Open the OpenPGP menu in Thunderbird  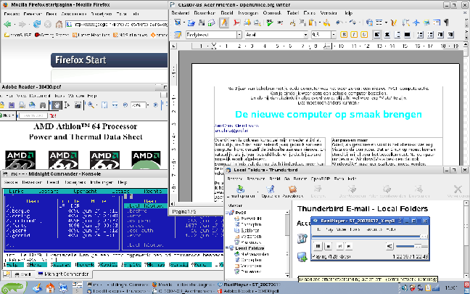[320, 179]
